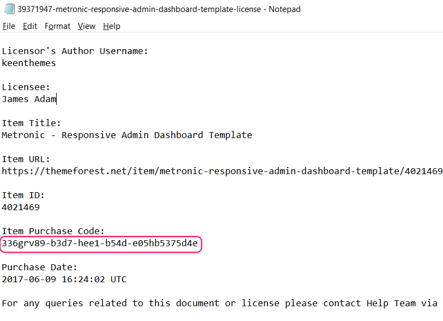
Task: Click the Metronic template title line
Action: pyautogui.click(x=127, y=135)
